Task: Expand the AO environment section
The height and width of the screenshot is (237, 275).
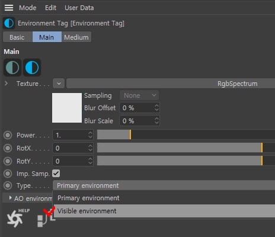Action: pos(10,198)
